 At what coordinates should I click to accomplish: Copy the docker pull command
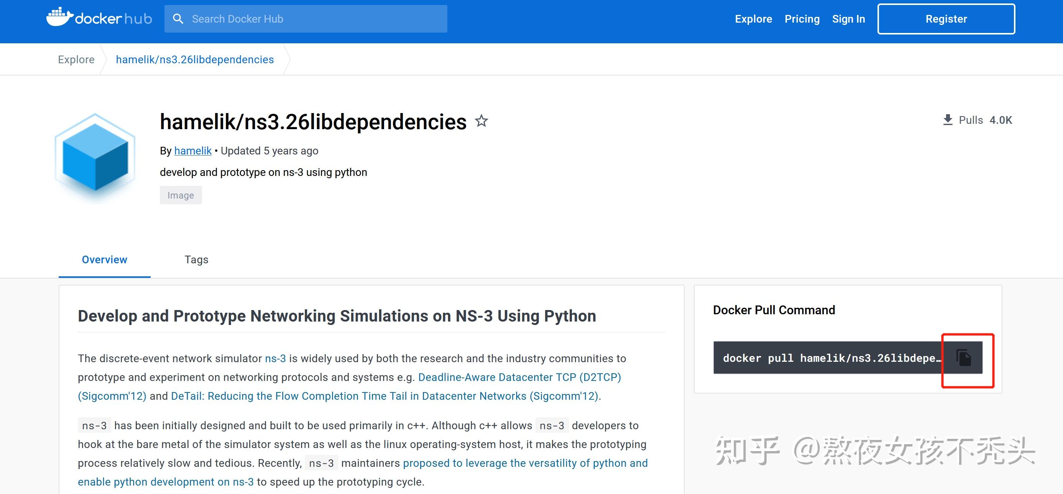pyautogui.click(x=964, y=358)
